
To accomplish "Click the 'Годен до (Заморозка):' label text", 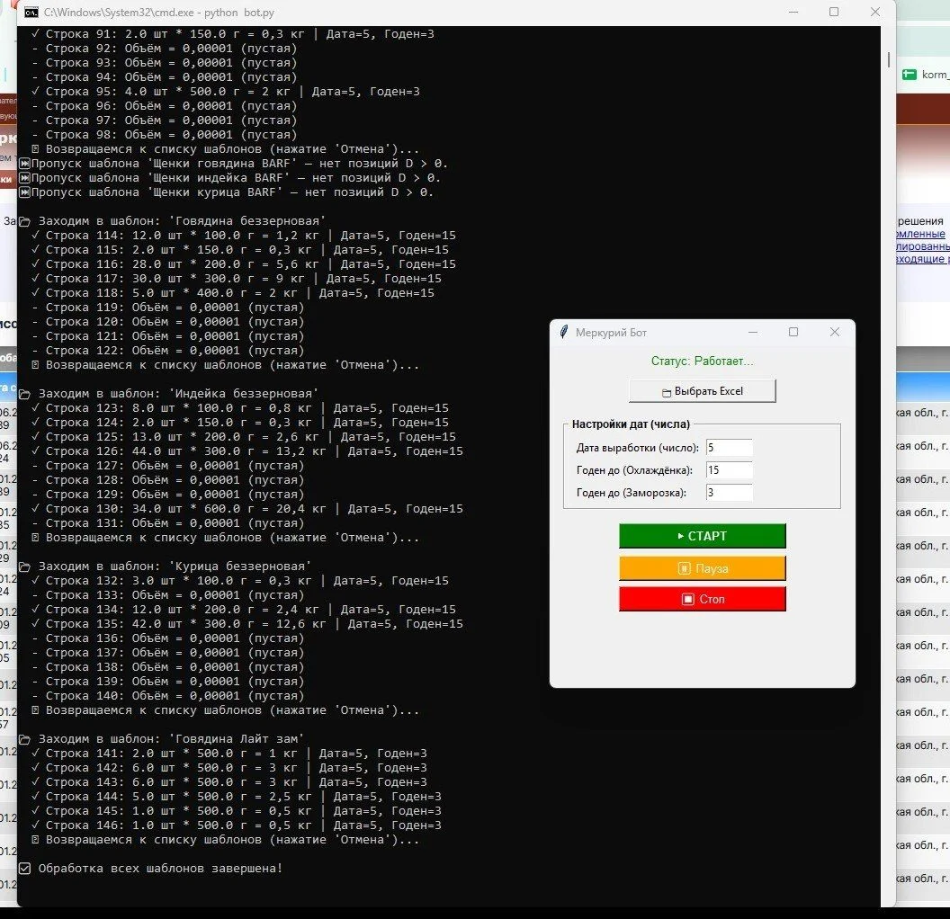I will pyautogui.click(x=632, y=493).
